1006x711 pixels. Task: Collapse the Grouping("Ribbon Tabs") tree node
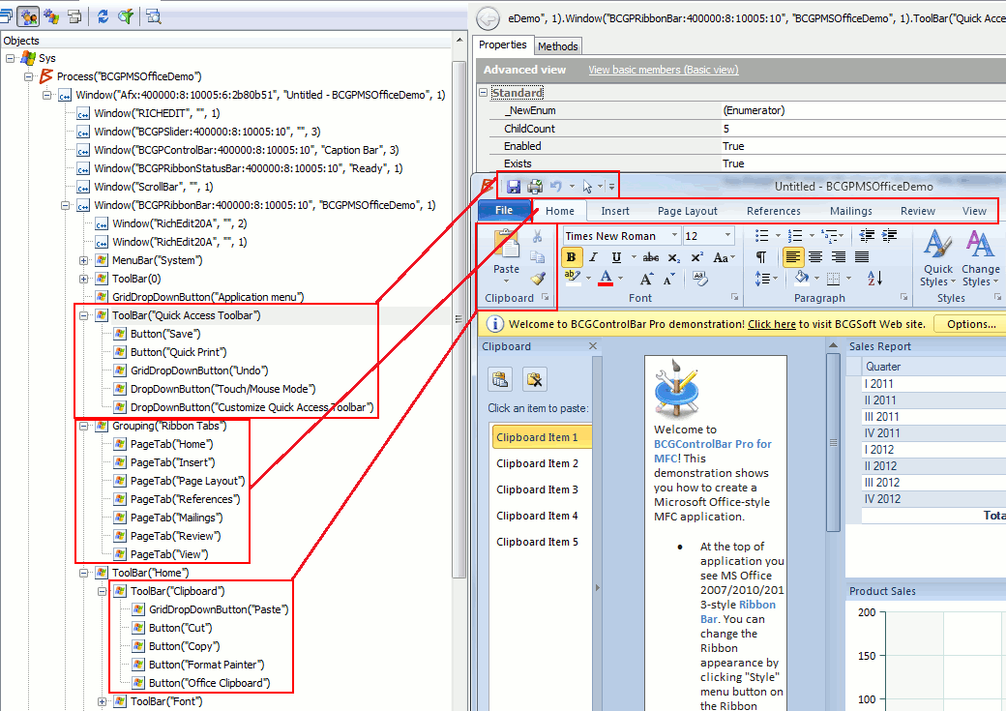(x=83, y=426)
